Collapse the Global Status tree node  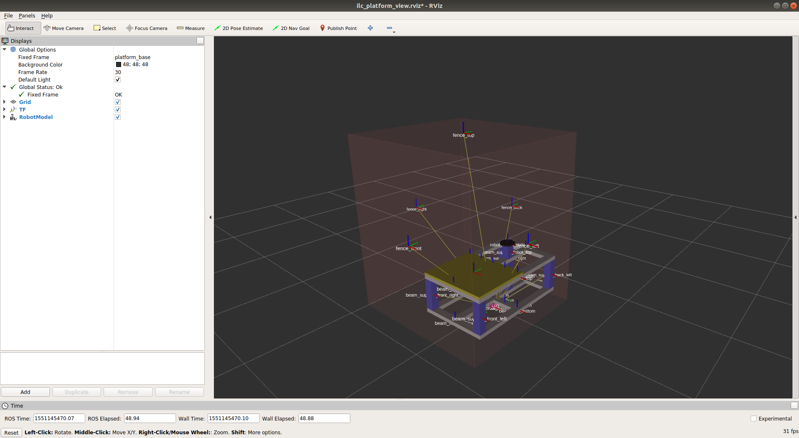5,87
